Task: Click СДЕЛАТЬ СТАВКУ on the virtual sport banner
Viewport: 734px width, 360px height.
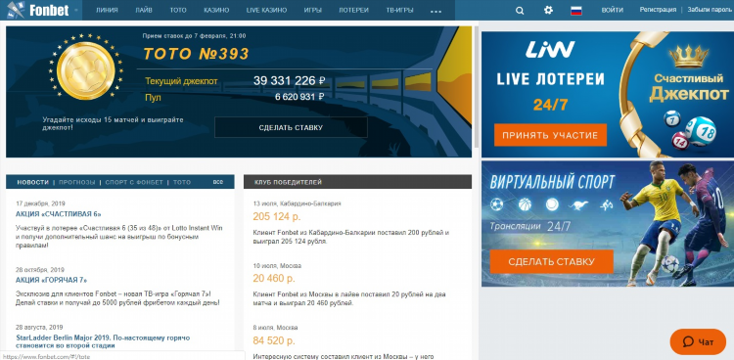Action: tap(551, 262)
